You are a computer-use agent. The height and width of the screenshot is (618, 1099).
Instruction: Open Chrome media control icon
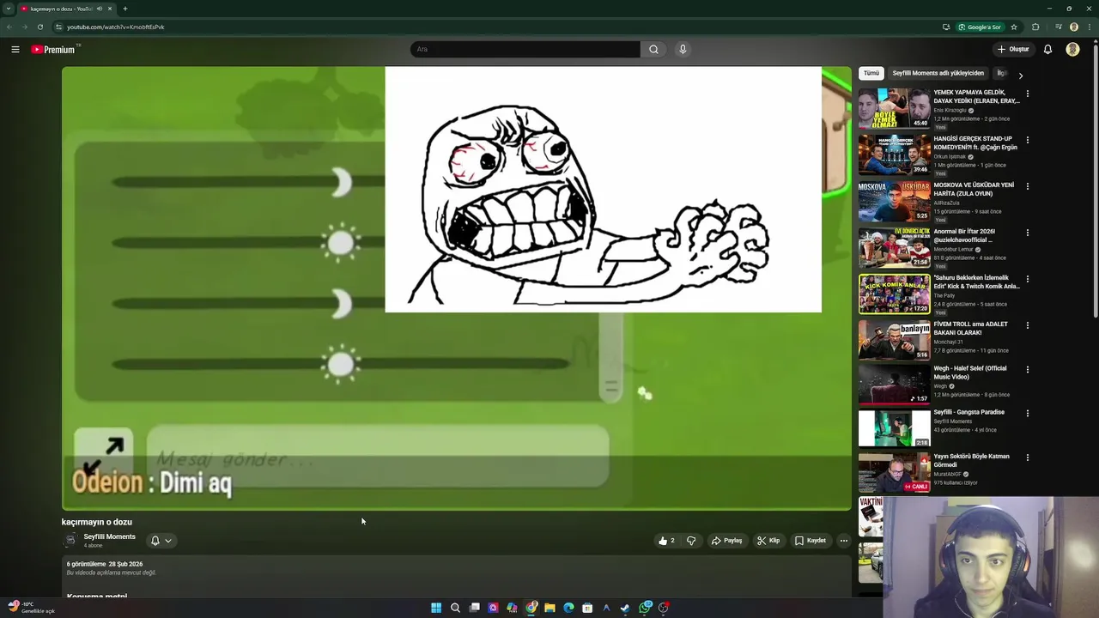click(1057, 27)
